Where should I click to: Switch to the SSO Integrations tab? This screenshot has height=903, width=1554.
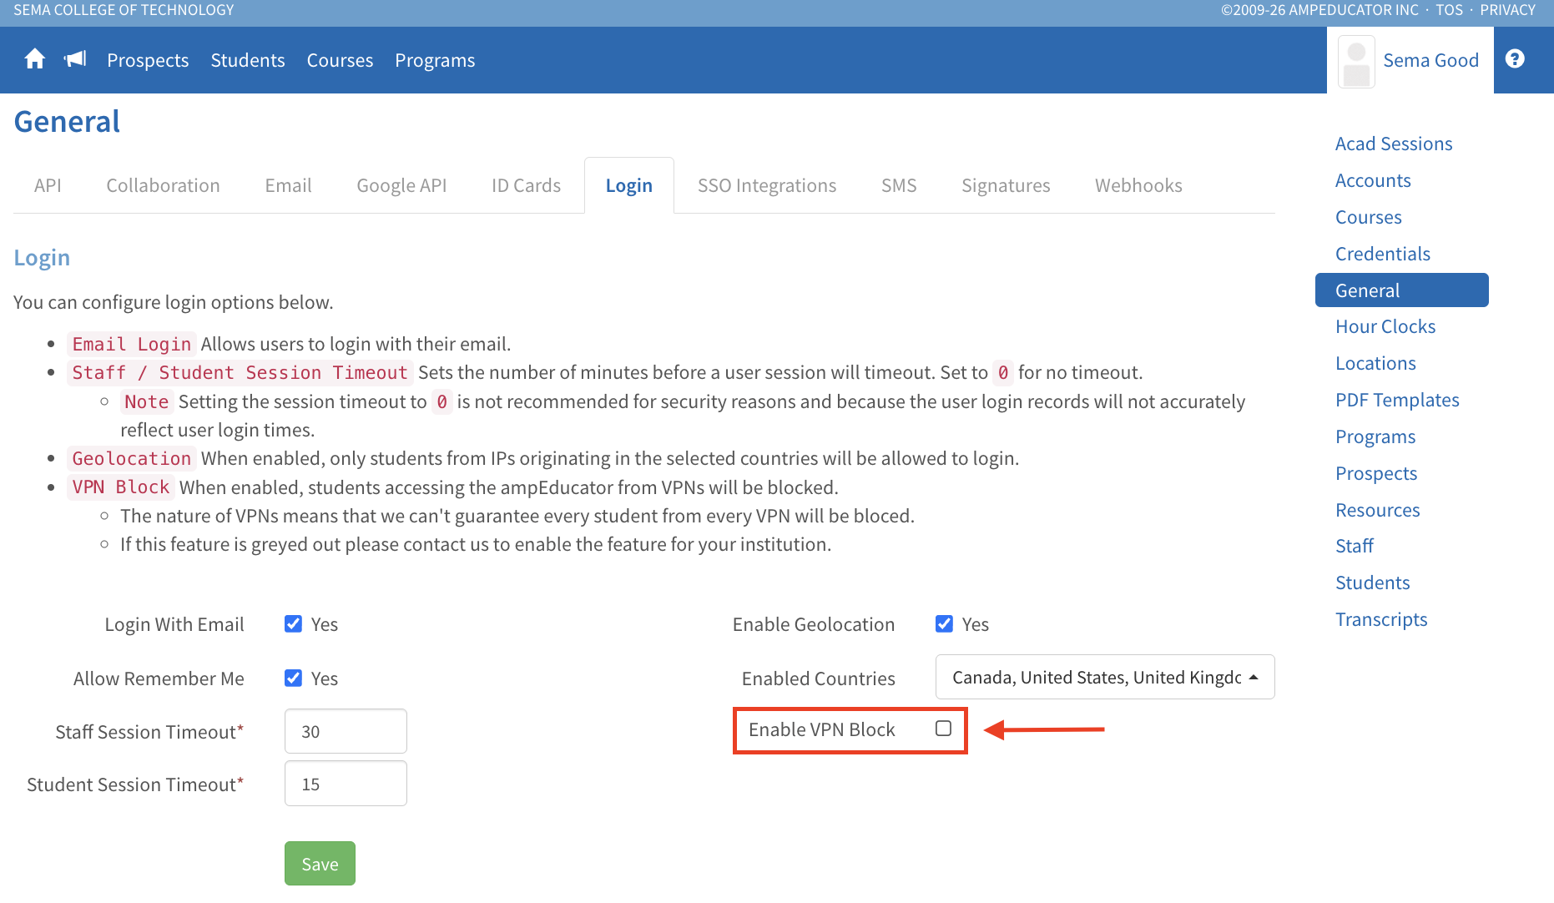[767, 185]
